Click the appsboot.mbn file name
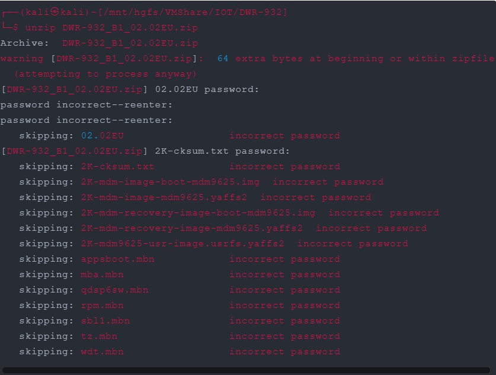The image size is (496, 375). 118,259
